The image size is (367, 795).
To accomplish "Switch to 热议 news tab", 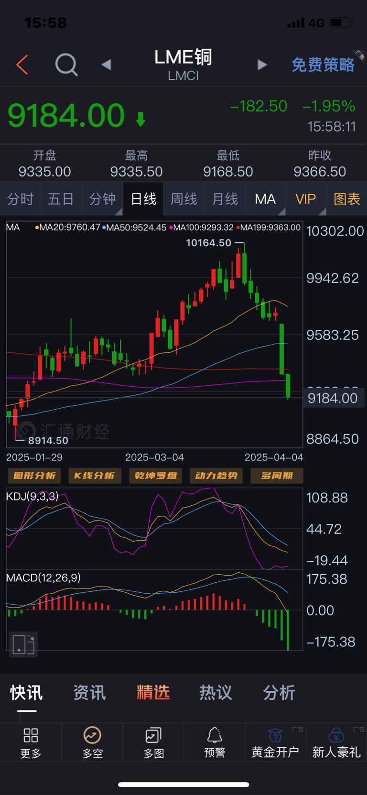I will coord(216,692).
